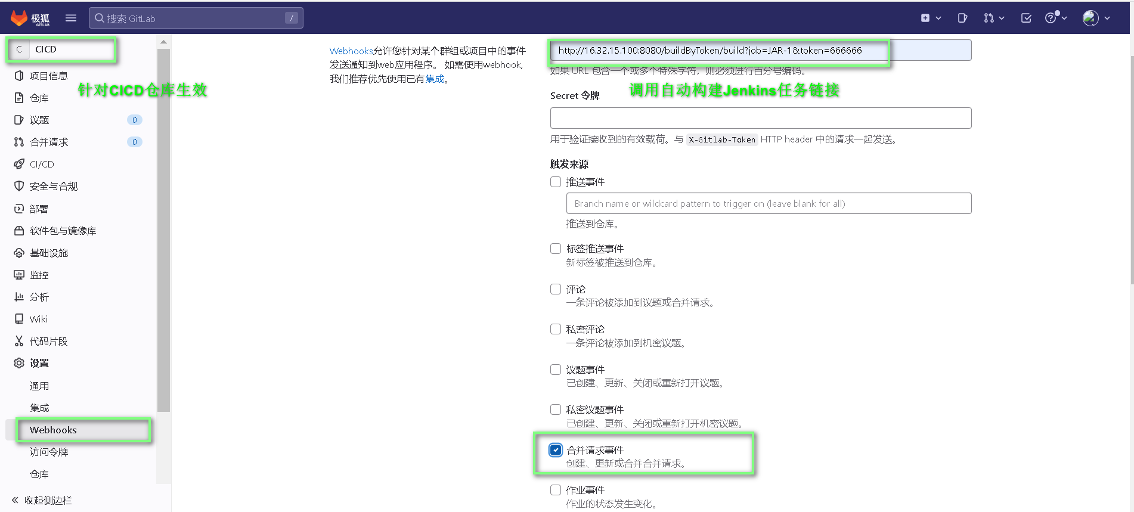Click the sidebar vertical scrollbar
Viewport: 1134px width, 512px height.
click(x=163, y=230)
